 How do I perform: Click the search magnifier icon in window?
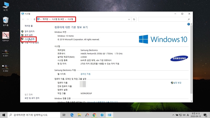(189, 19)
